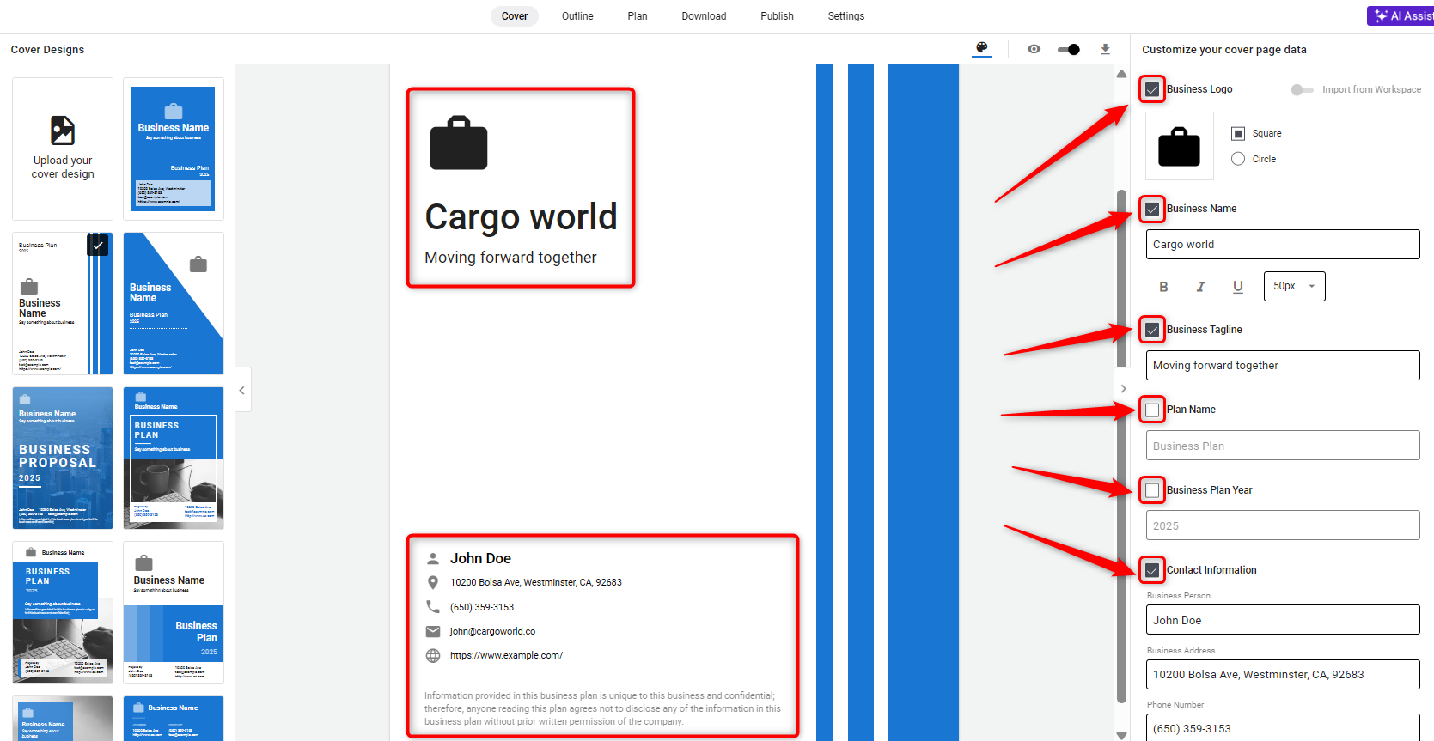Click the Phone Number input field

click(1283, 727)
